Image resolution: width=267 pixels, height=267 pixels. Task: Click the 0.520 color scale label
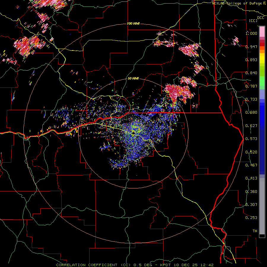pos(251,152)
